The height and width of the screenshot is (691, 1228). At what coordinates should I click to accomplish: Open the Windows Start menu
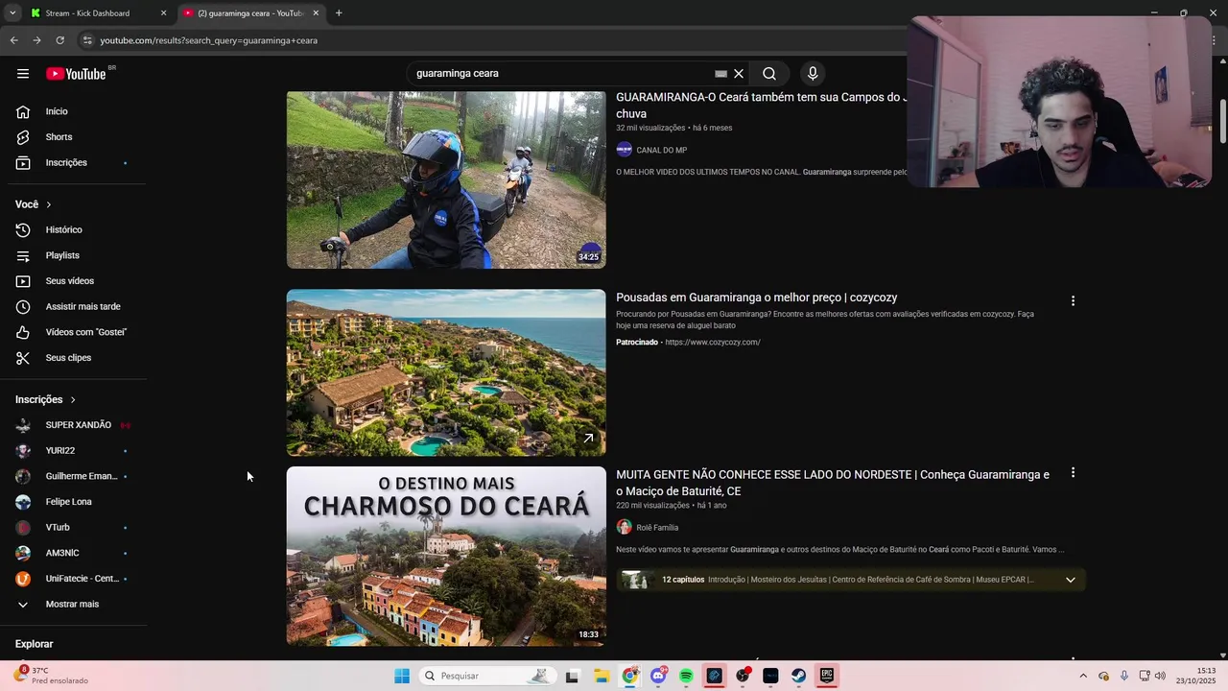coord(402,676)
